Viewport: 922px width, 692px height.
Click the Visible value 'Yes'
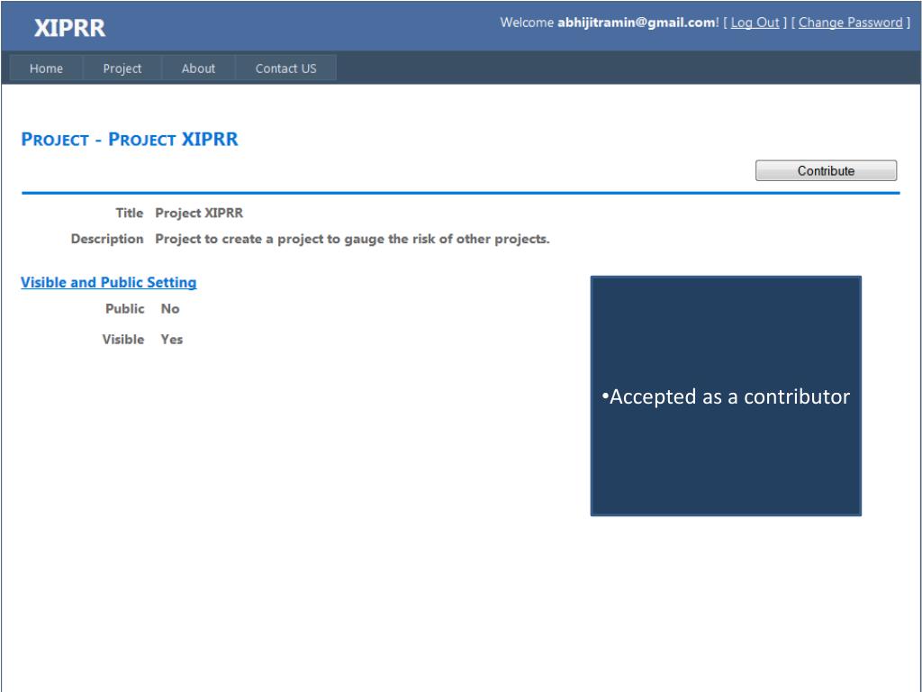pyautogui.click(x=172, y=340)
